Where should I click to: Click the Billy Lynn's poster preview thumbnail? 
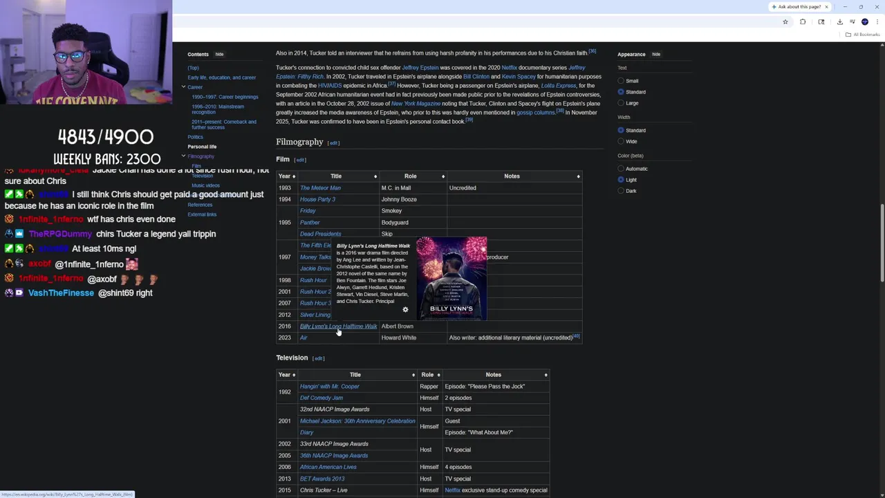coord(451,279)
